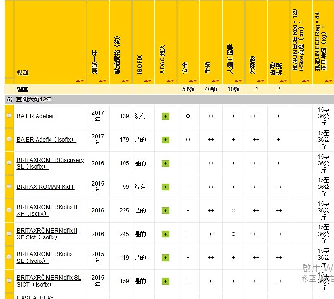334x299 pixels.
Task: Click price 99 in ROMAN Kid II row
Action: [x=126, y=187]
